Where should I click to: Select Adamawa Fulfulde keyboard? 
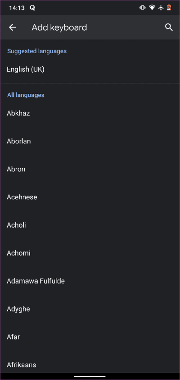(90, 281)
